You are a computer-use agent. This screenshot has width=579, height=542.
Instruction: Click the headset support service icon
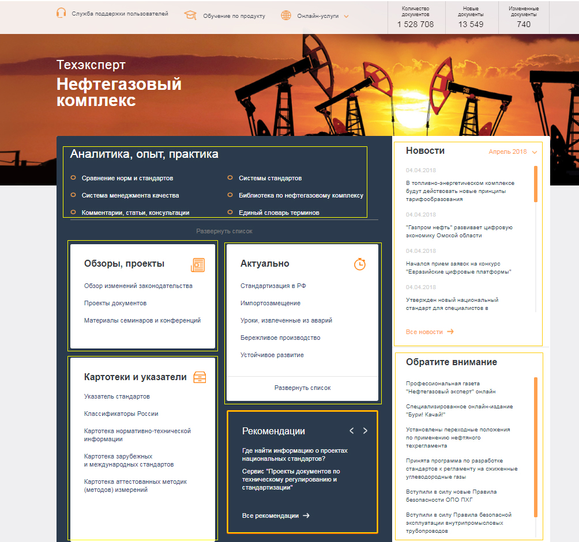click(x=61, y=13)
